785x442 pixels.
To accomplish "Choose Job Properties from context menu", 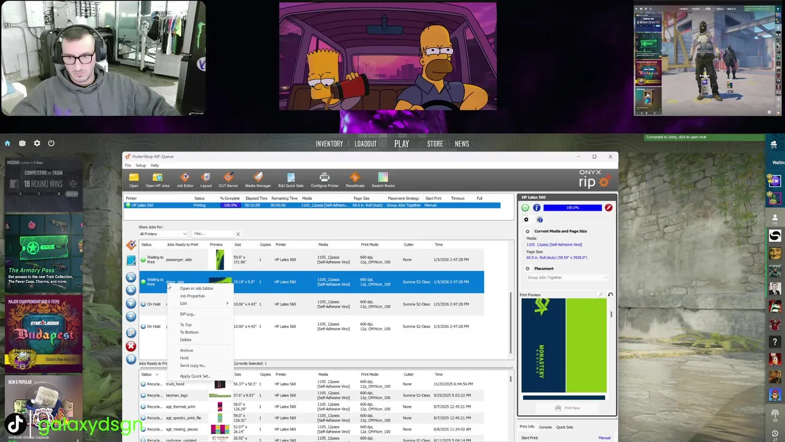I will coord(192,296).
